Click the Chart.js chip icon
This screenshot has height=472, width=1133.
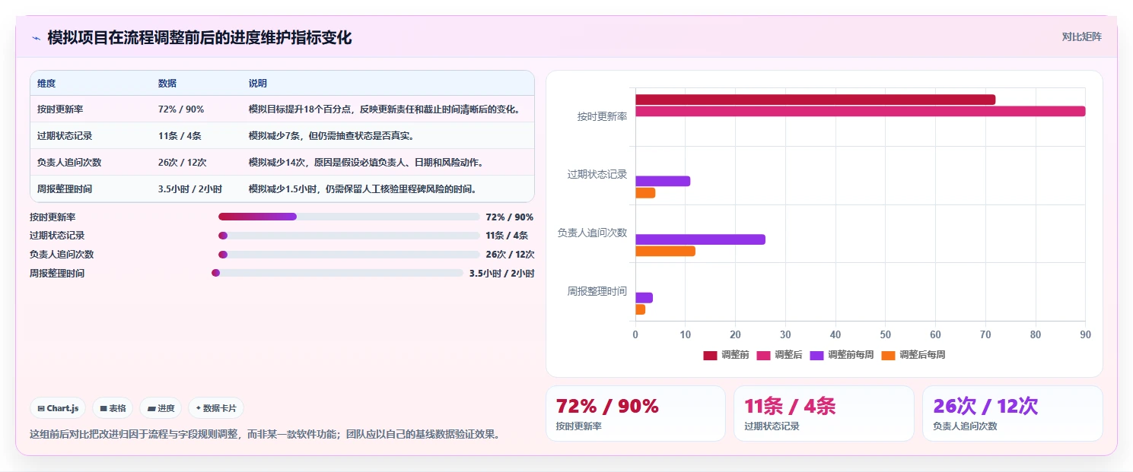pos(41,408)
